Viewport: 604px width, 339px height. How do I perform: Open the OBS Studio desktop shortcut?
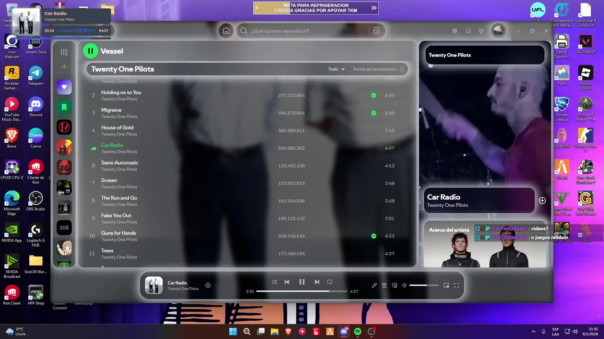36,202
